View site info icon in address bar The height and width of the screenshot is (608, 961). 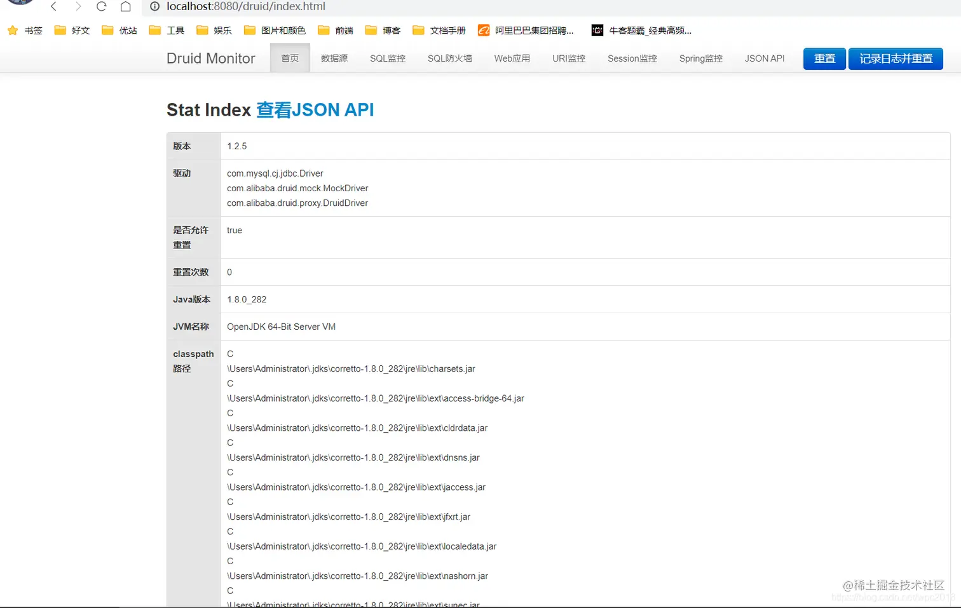pyautogui.click(x=154, y=6)
